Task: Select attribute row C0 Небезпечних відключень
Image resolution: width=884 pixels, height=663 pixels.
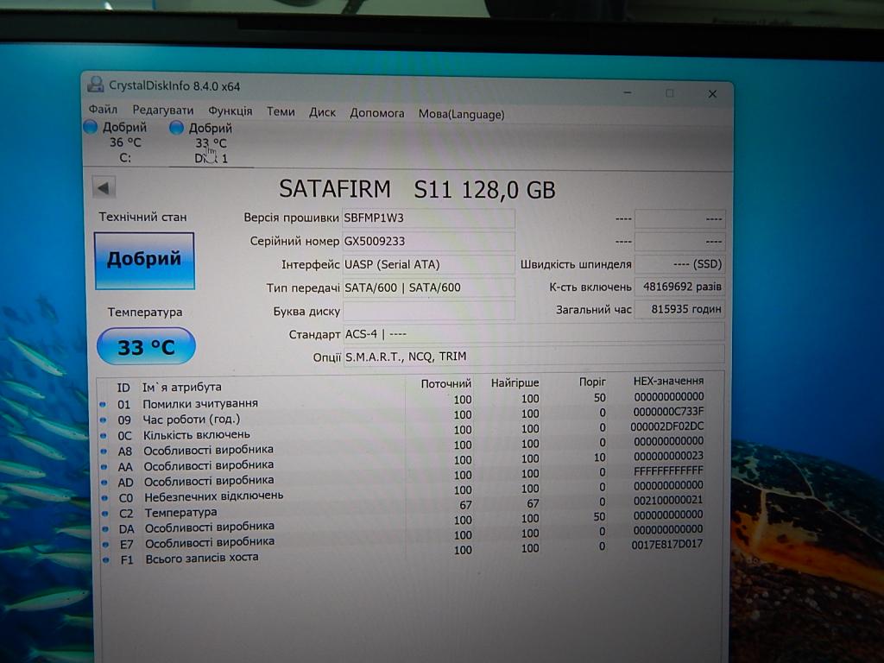Action: tap(401, 492)
